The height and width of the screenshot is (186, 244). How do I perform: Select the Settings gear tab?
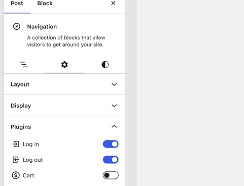pos(64,65)
